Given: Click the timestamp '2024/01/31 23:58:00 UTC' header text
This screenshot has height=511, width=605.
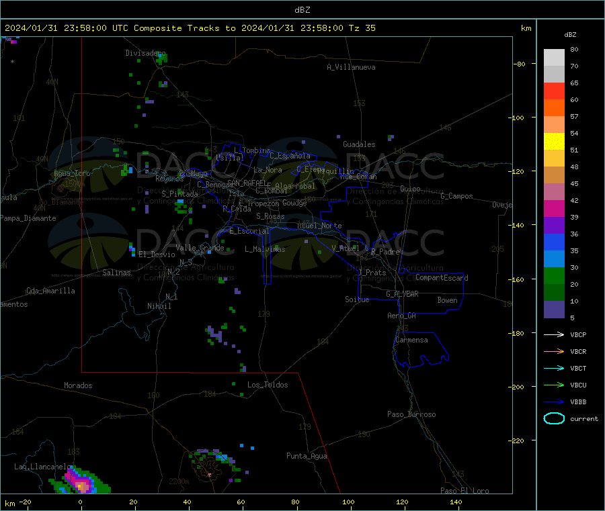Looking at the screenshot, I should pos(67,28).
